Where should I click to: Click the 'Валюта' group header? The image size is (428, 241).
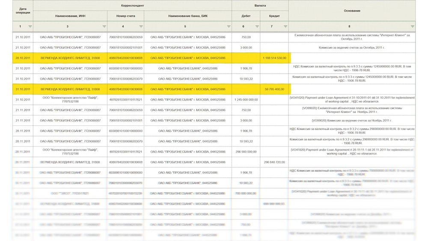[x=260, y=6]
